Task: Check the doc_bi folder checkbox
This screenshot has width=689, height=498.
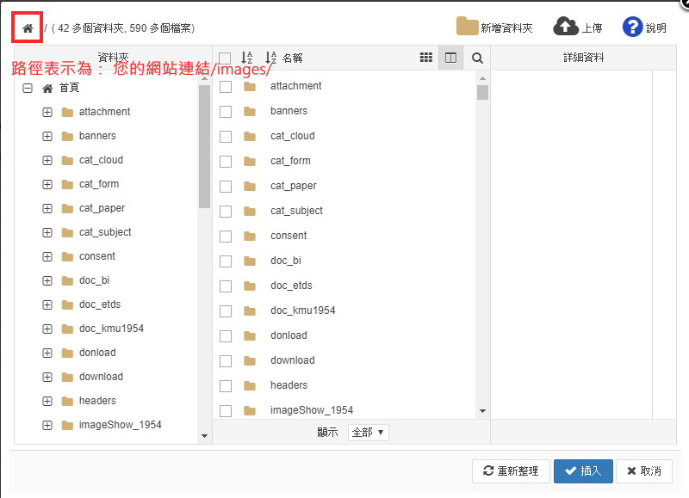Action: tap(226, 261)
